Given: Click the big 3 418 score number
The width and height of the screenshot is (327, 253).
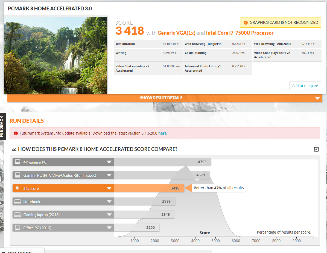Looking at the screenshot, I should (x=130, y=31).
